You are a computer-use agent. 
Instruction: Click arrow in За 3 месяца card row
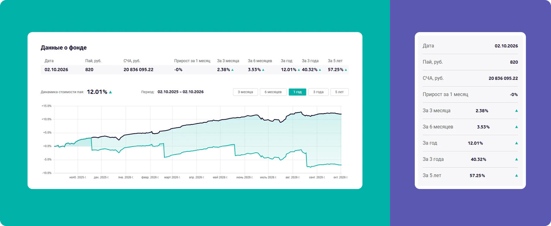pos(516,111)
